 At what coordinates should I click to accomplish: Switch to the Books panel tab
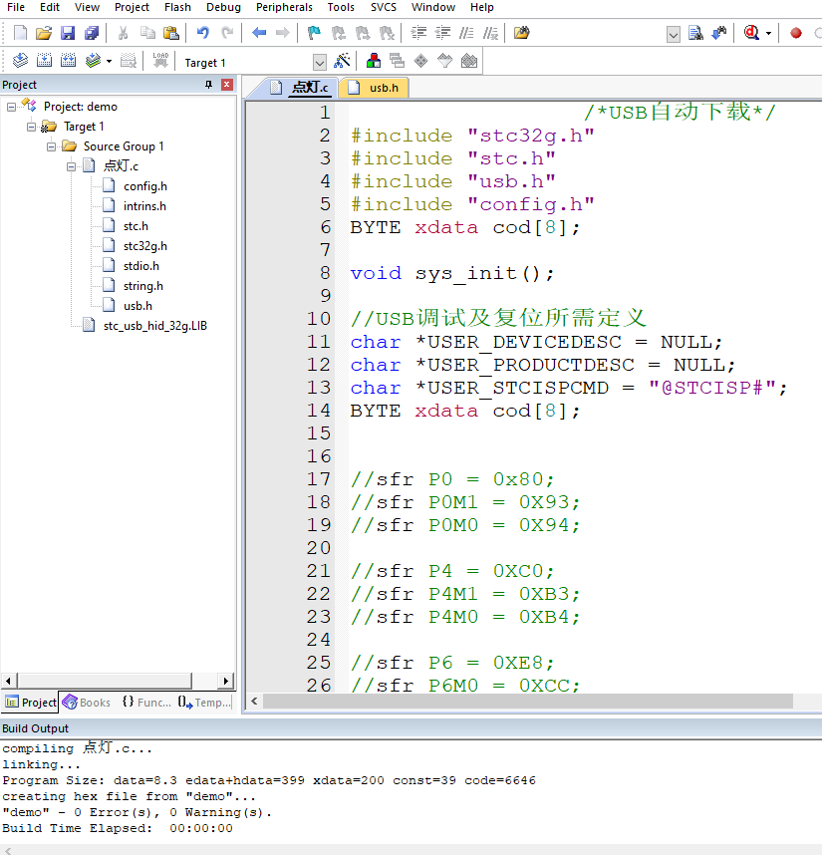(x=87, y=703)
